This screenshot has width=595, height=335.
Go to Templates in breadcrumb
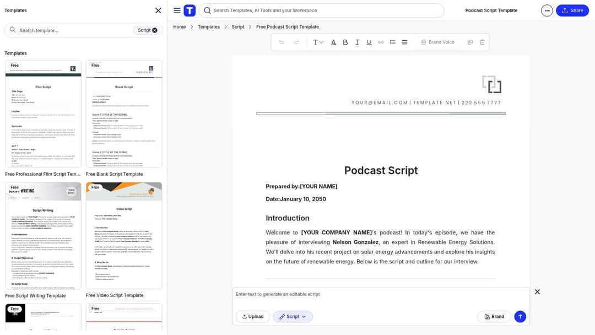tap(209, 27)
